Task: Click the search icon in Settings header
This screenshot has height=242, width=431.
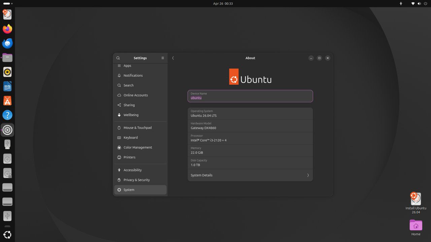Action: click(x=118, y=58)
